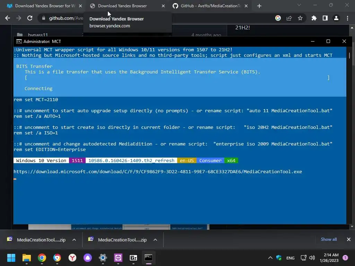Open the tab search dropdown arrow
The height and width of the screenshot is (266, 355).
pyautogui.click(x=299, y=5)
